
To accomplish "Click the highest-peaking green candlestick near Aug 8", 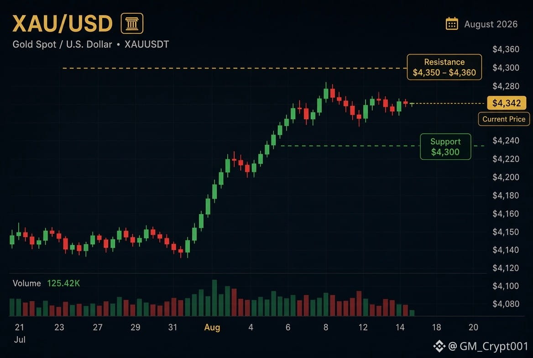I will pyautogui.click(x=326, y=93).
